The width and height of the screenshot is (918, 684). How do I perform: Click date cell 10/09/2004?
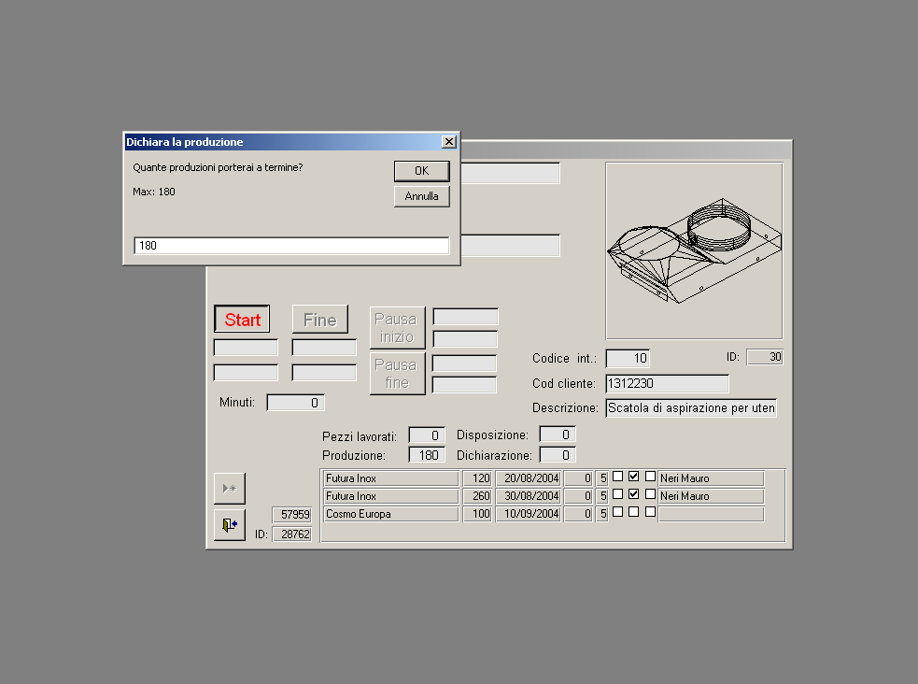[528, 514]
